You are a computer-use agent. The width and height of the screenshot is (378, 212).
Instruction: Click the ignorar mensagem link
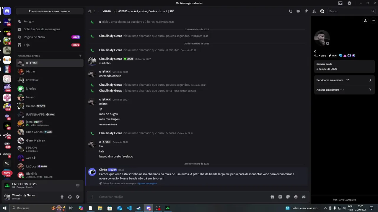(x=147, y=183)
